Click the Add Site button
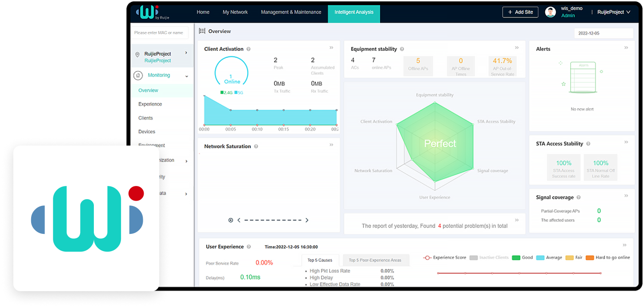644x308 pixels. pos(520,12)
